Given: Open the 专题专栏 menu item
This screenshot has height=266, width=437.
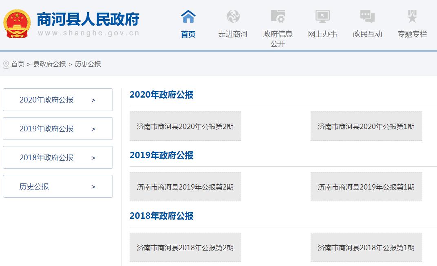Looking at the screenshot, I should click(412, 34).
